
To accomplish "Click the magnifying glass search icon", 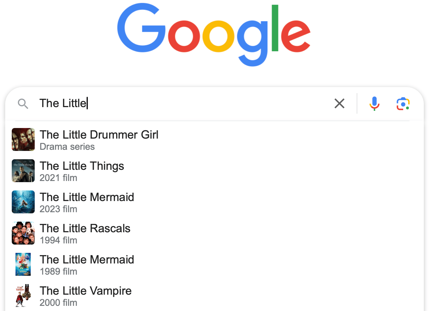I will coord(23,104).
